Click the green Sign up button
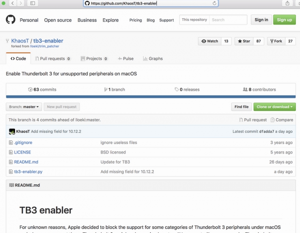The height and width of the screenshot is (233, 300). coord(284,20)
